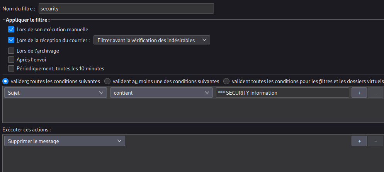Viewport: 384px width, 172px height.
Task: Enable 'Lors de l'archivage' checkbox
Action: pos(11,51)
